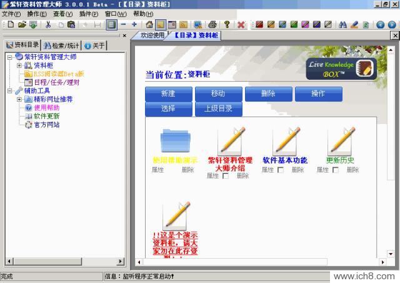Click the blue 操作 button
Viewport: 400px width, 283px height.
point(319,94)
